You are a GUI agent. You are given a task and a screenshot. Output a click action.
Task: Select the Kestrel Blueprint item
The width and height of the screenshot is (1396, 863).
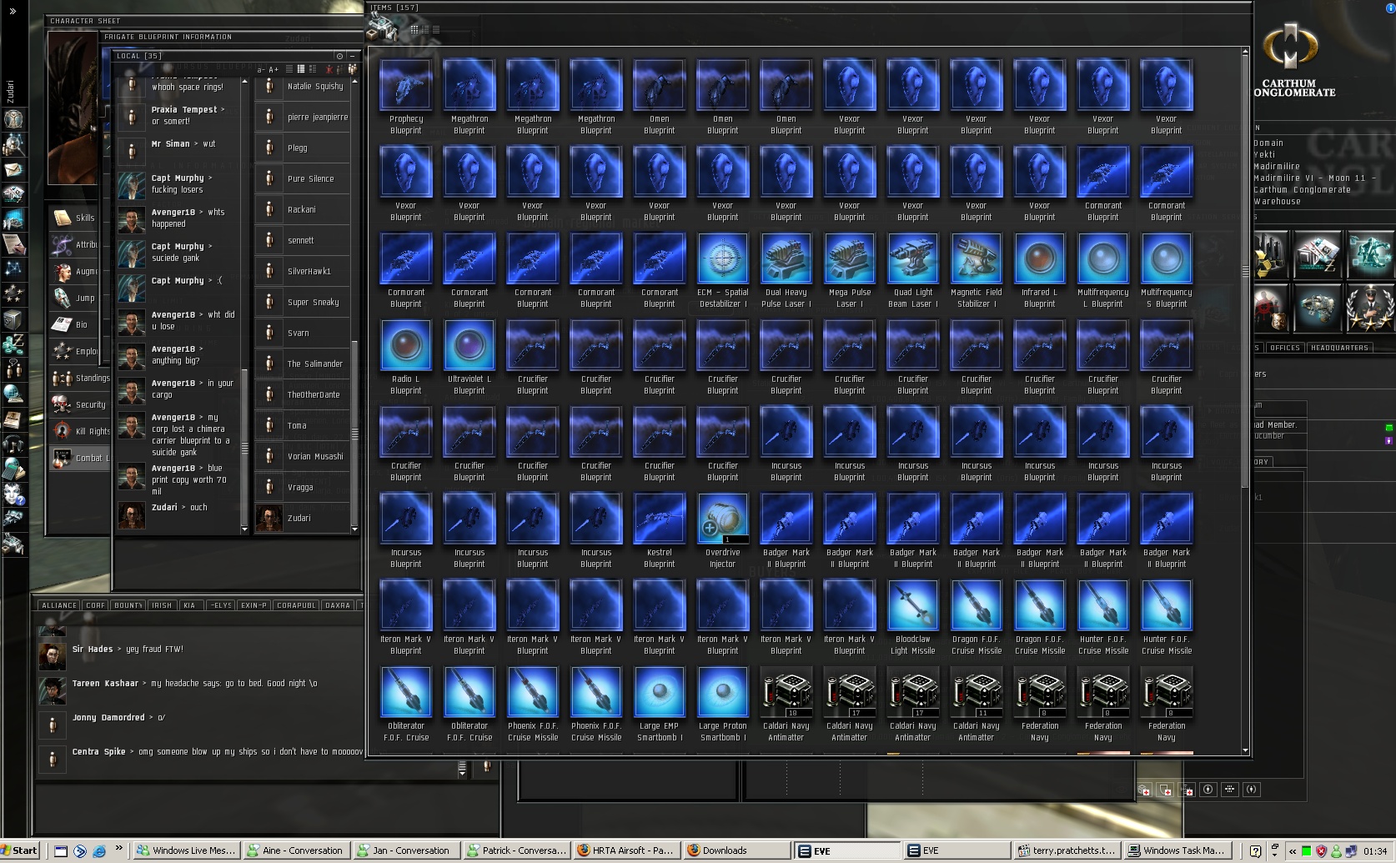coord(660,530)
